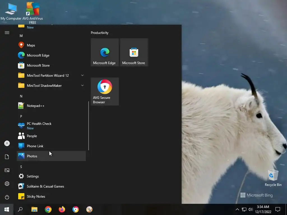Open the AVG Secure Browser tile
The height and width of the screenshot is (215, 287).
tap(105, 92)
